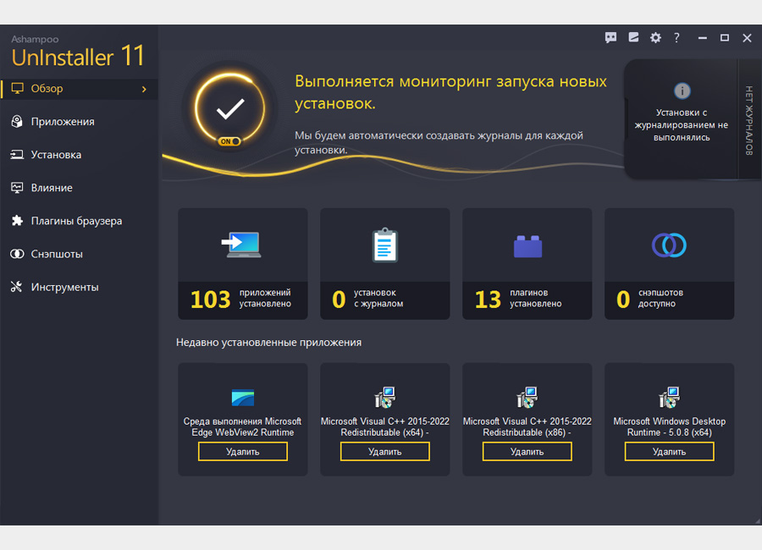Screen dimensions: 762x550
Task: Expand the Обзор chevron arrow
Action: point(144,89)
